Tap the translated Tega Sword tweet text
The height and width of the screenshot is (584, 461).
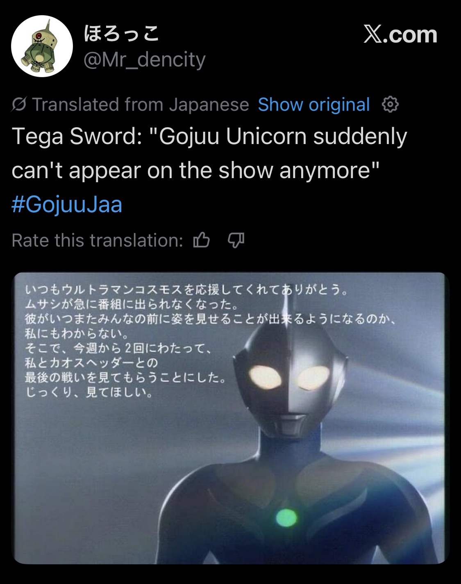[x=209, y=153]
